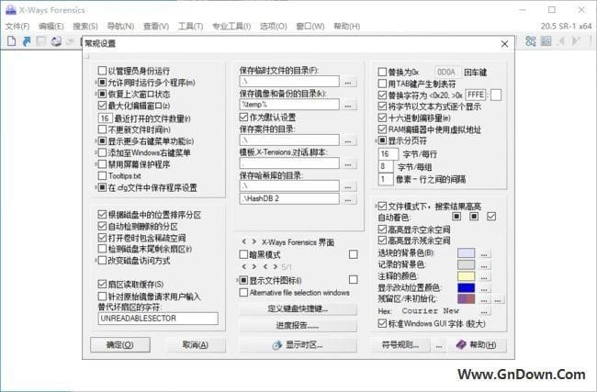Uncheck 最大化编辑窗口 option
Image resolution: width=597 pixels, height=392 pixels.
(102, 106)
